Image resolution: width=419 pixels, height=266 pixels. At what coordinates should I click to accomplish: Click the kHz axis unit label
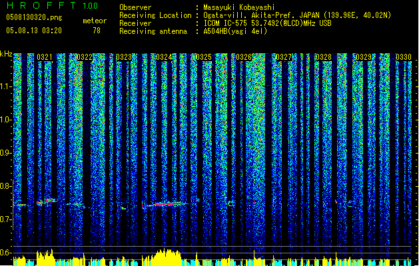[6, 54]
